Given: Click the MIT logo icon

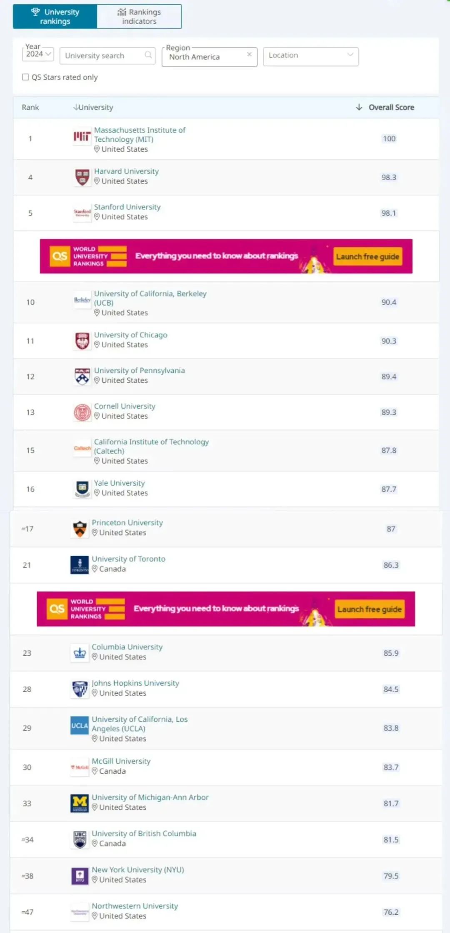Looking at the screenshot, I should (82, 136).
